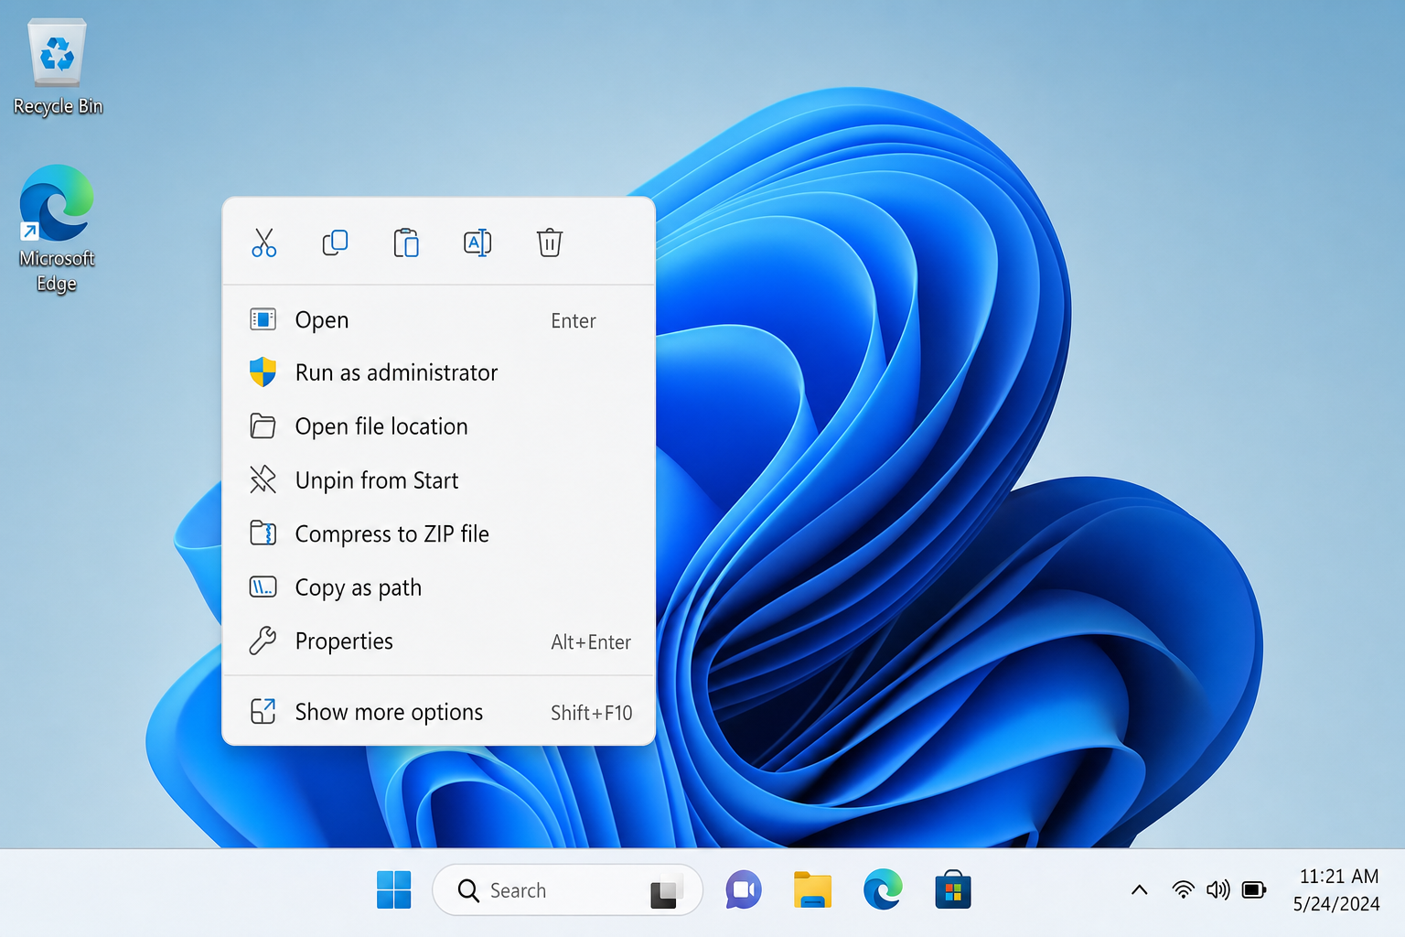The image size is (1405, 937).
Task: Click the search highlight icon in the search box
Action: click(666, 892)
